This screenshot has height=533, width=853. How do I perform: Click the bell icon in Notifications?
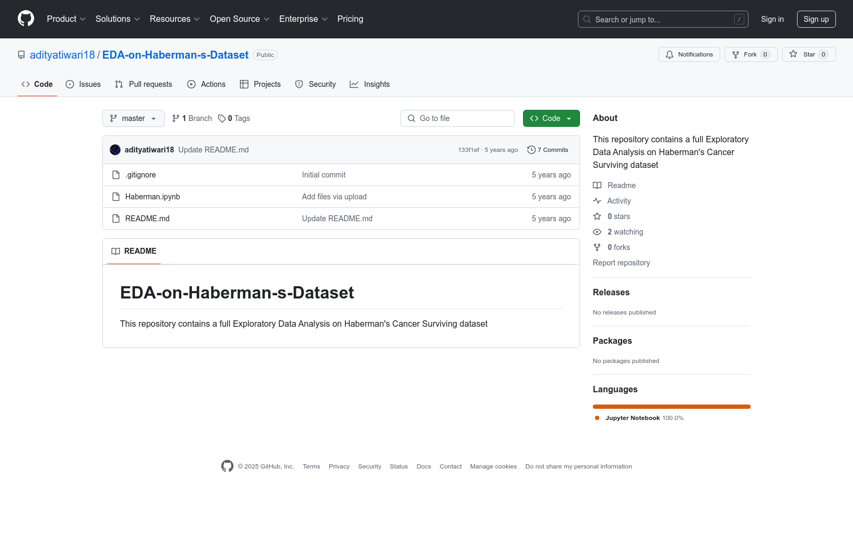[670, 54]
